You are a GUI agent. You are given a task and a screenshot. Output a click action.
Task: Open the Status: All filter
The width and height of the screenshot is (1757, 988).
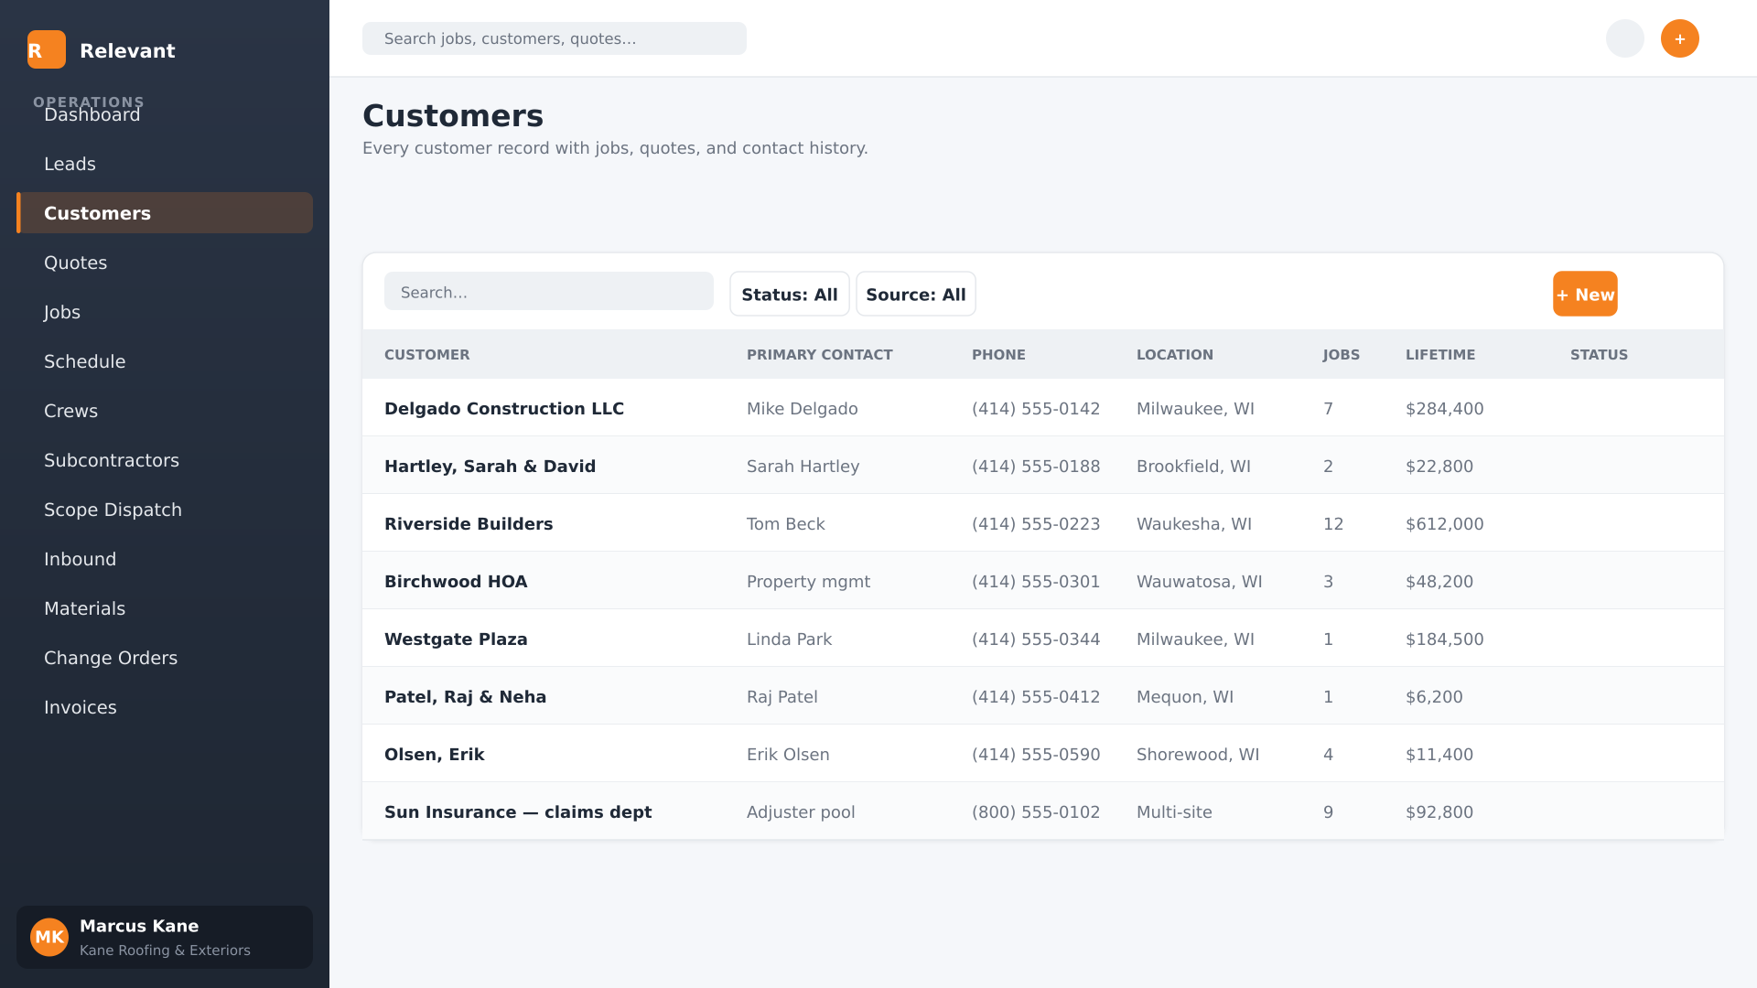coord(790,294)
